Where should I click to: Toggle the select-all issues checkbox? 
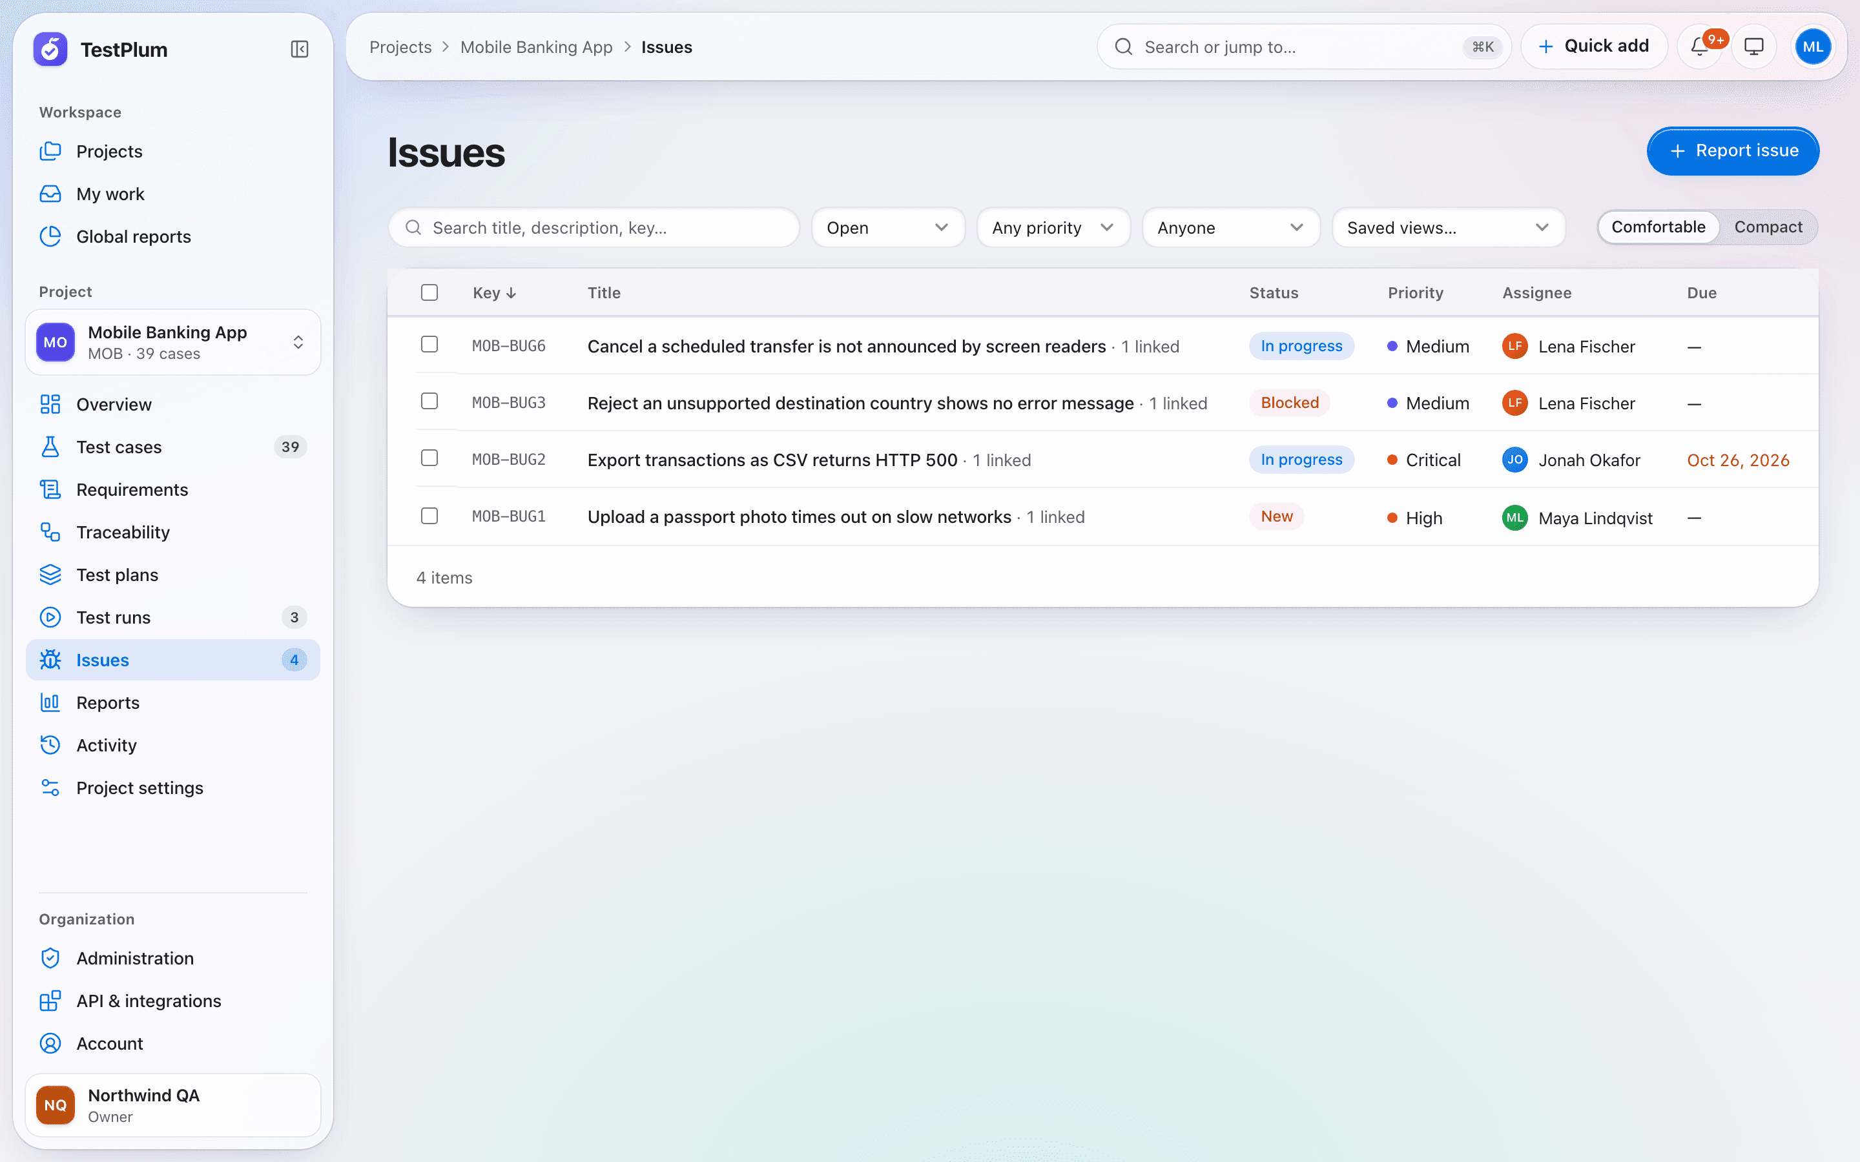point(429,293)
